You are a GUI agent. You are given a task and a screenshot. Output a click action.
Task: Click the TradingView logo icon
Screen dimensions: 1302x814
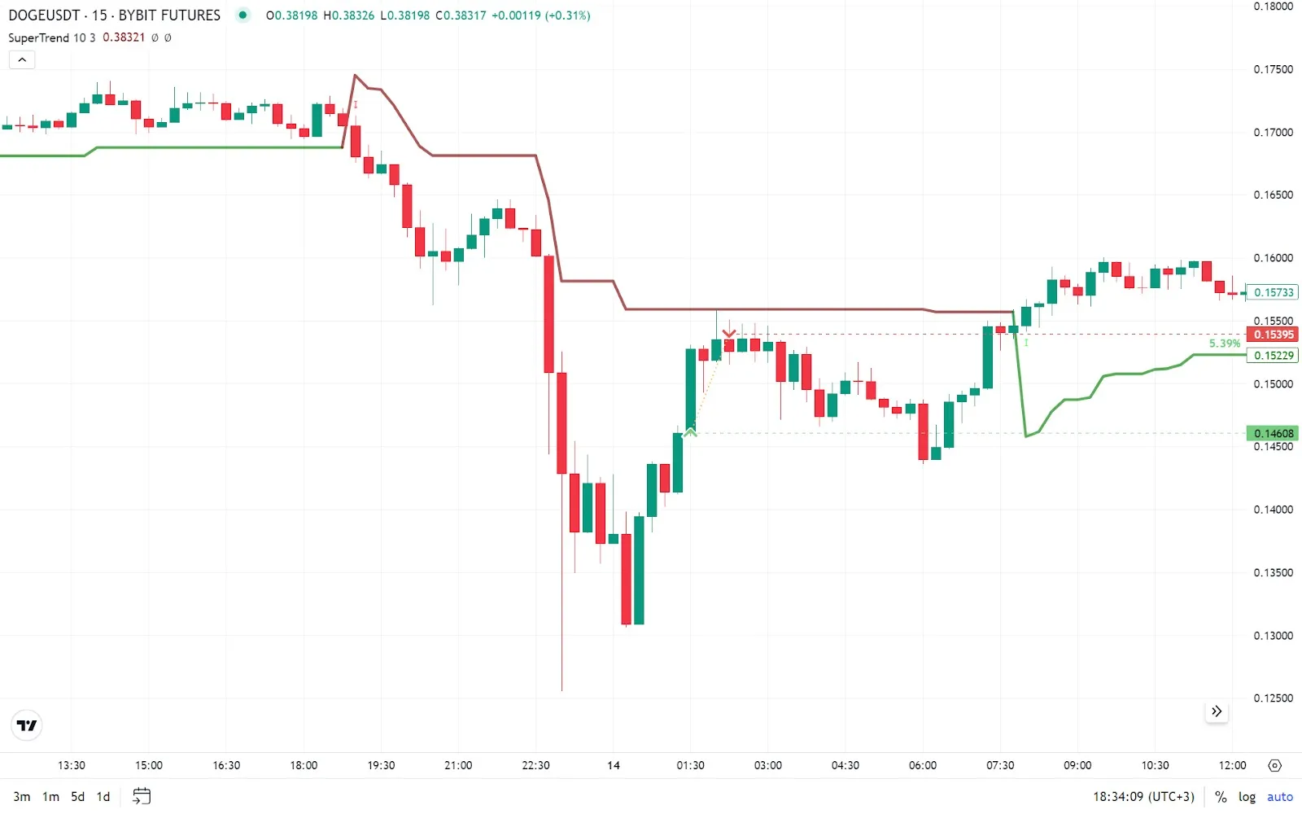click(27, 725)
